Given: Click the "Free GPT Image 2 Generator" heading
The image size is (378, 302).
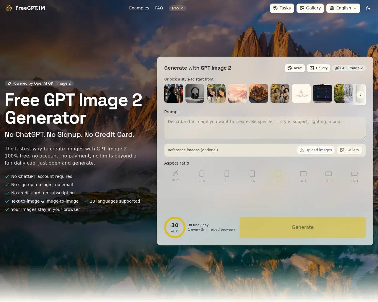Looking at the screenshot, I should [74, 109].
